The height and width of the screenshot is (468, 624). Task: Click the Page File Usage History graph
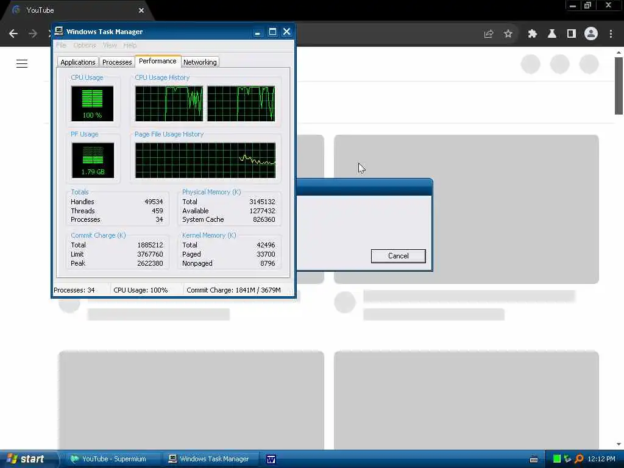click(205, 160)
